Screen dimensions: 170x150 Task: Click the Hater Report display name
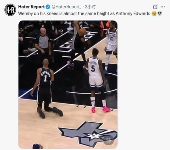click(32, 7)
